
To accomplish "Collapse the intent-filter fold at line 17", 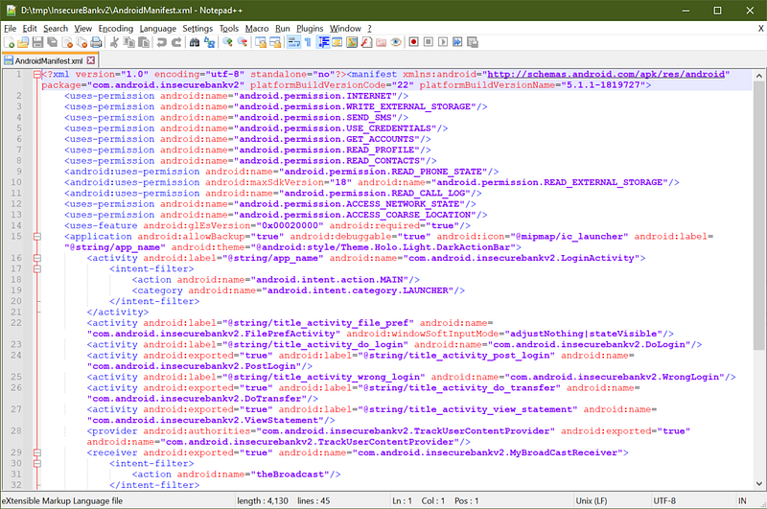I will point(37,269).
